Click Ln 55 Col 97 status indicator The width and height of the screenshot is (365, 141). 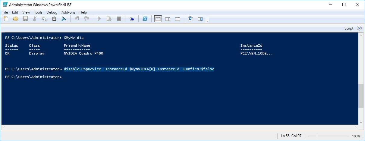click(291, 136)
